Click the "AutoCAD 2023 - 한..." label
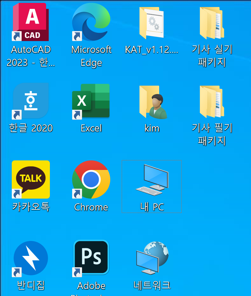 31,56
